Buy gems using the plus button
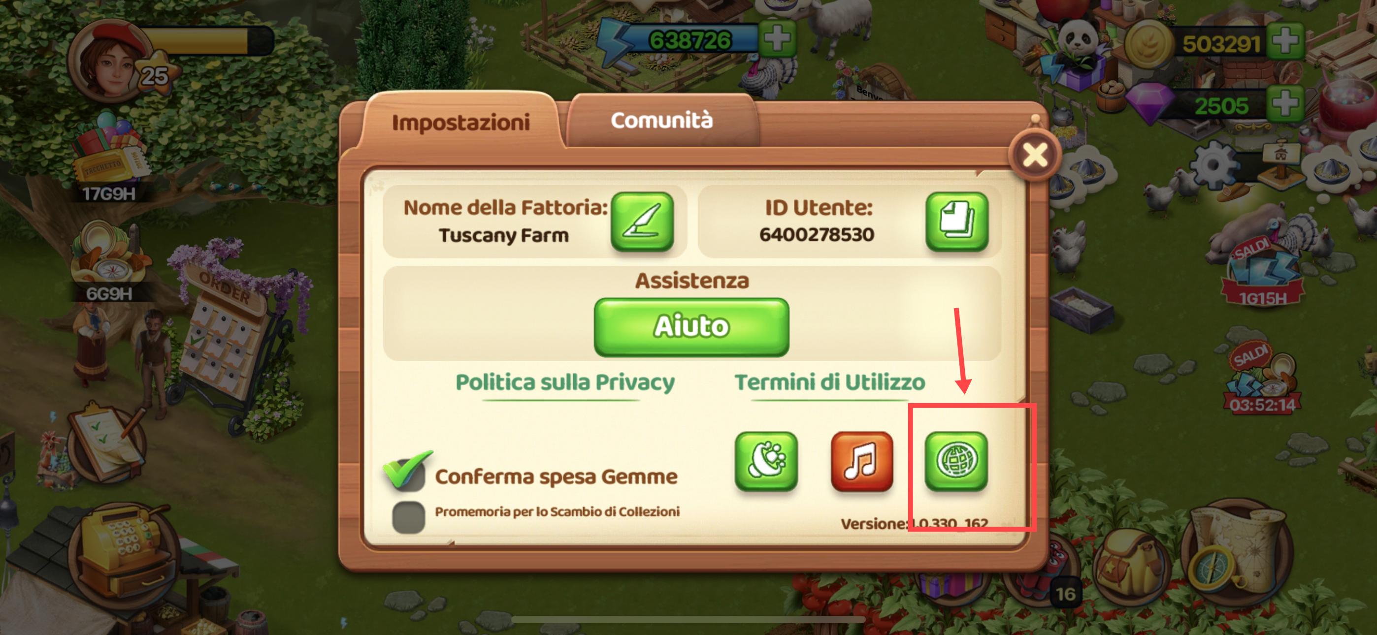 [1285, 102]
